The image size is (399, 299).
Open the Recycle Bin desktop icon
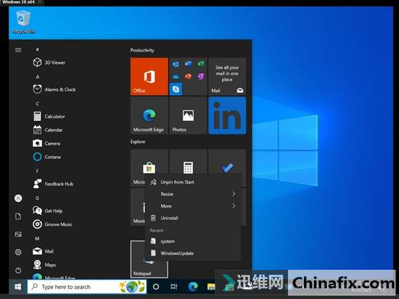pyautogui.click(x=23, y=22)
